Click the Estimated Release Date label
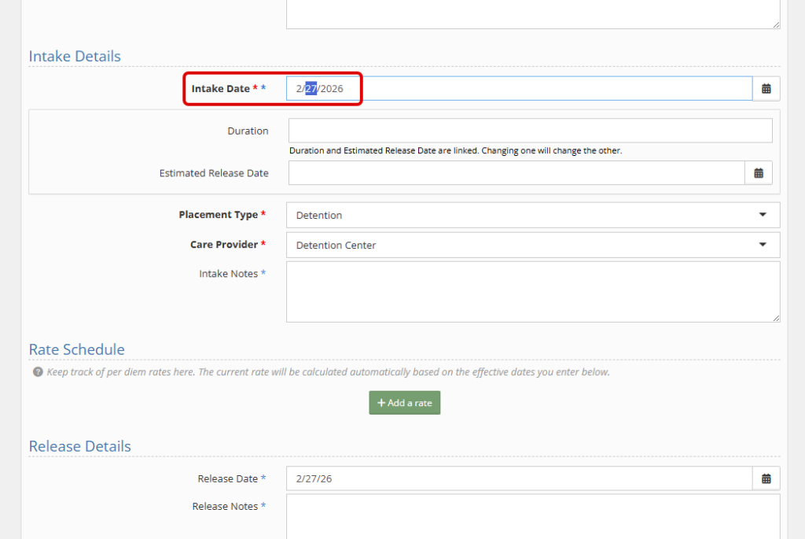The width and height of the screenshot is (805, 539). [214, 173]
